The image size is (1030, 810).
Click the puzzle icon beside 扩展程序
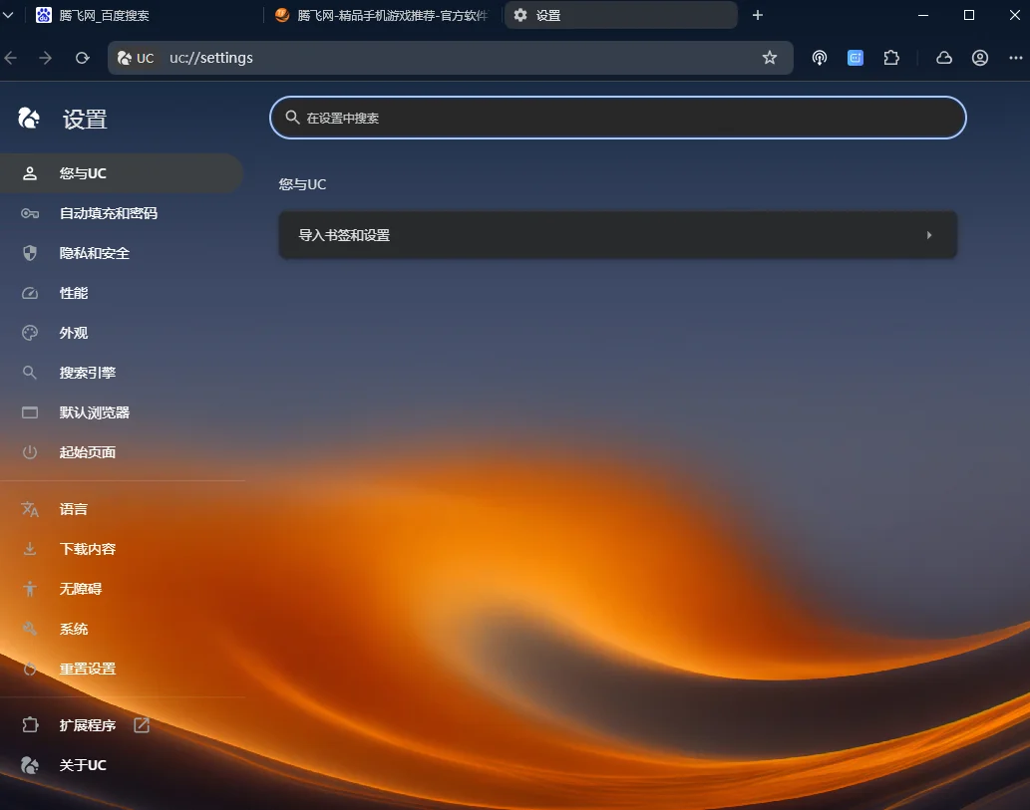pos(30,725)
